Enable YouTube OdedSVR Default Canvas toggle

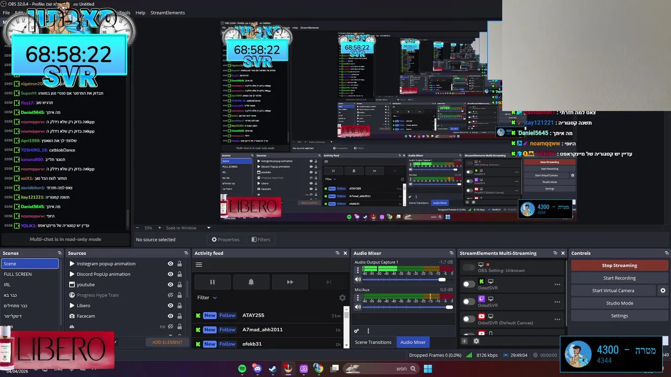point(469,319)
